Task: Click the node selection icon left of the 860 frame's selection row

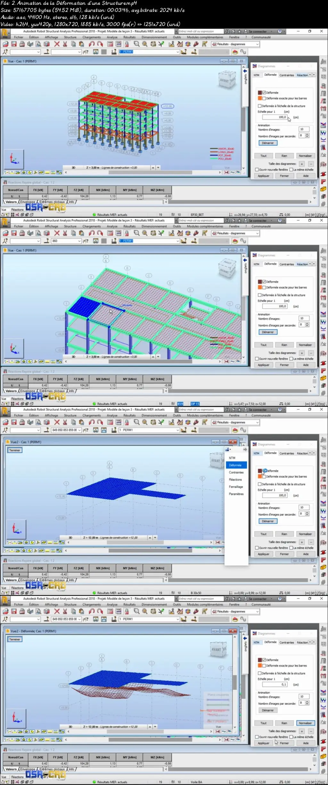Action: point(5,241)
